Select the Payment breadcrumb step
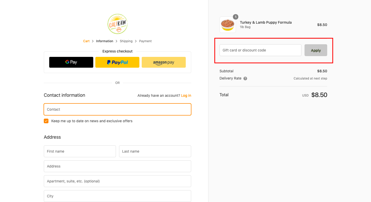Image resolution: width=371 pixels, height=202 pixels. click(x=145, y=41)
